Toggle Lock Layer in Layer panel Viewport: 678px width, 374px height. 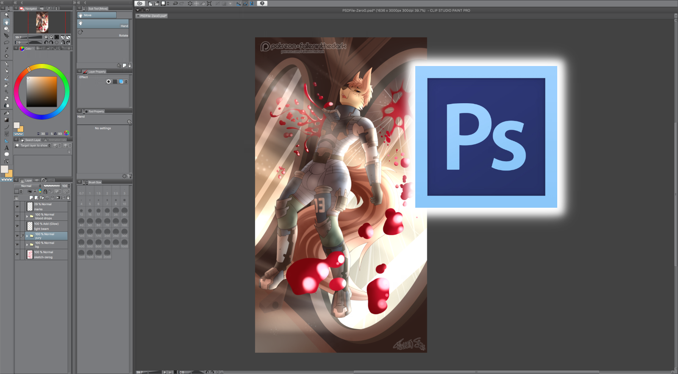pos(45,192)
